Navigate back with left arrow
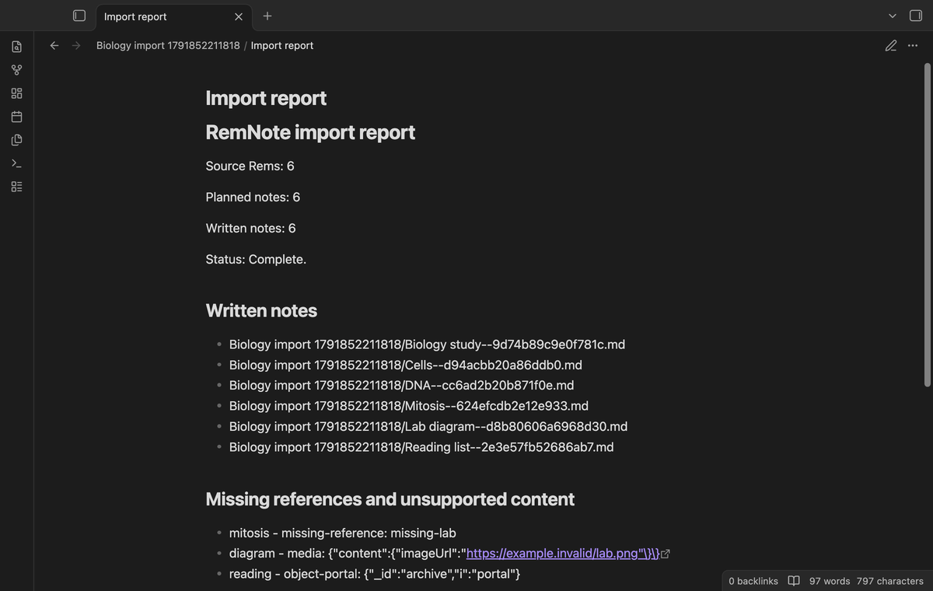 click(x=54, y=46)
